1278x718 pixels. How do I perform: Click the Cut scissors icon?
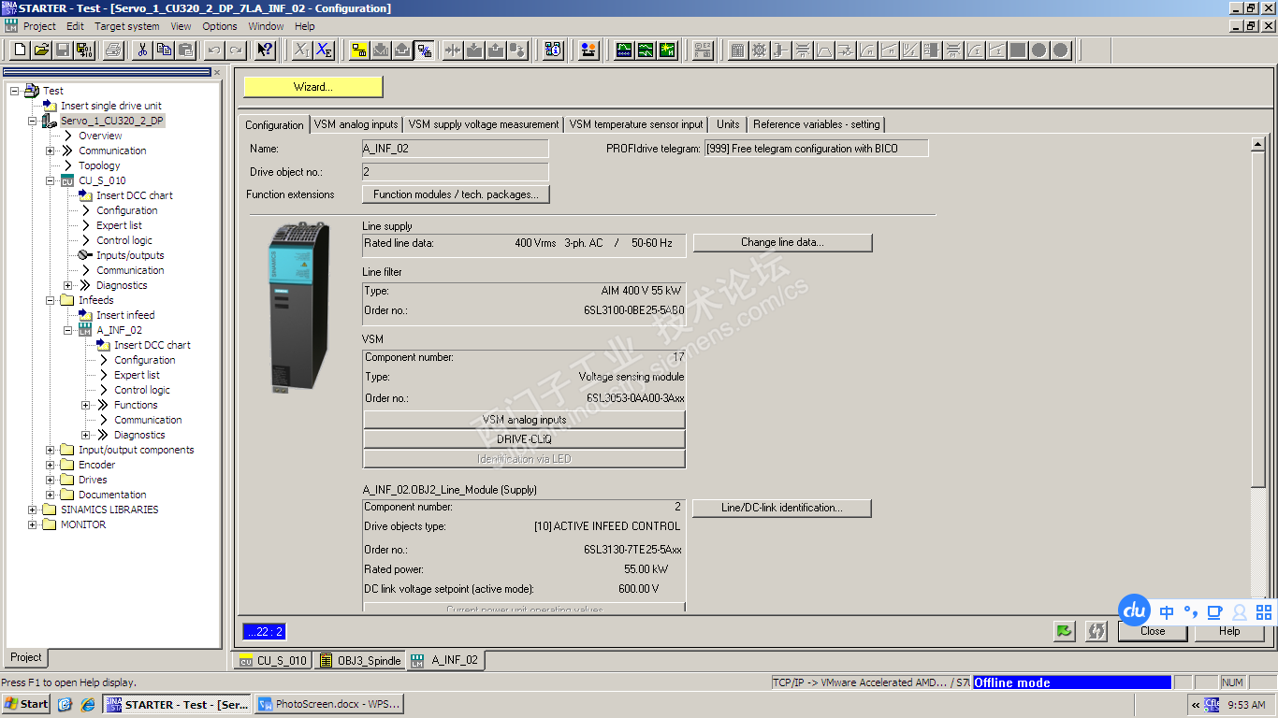pyautogui.click(x=142, y=50)
